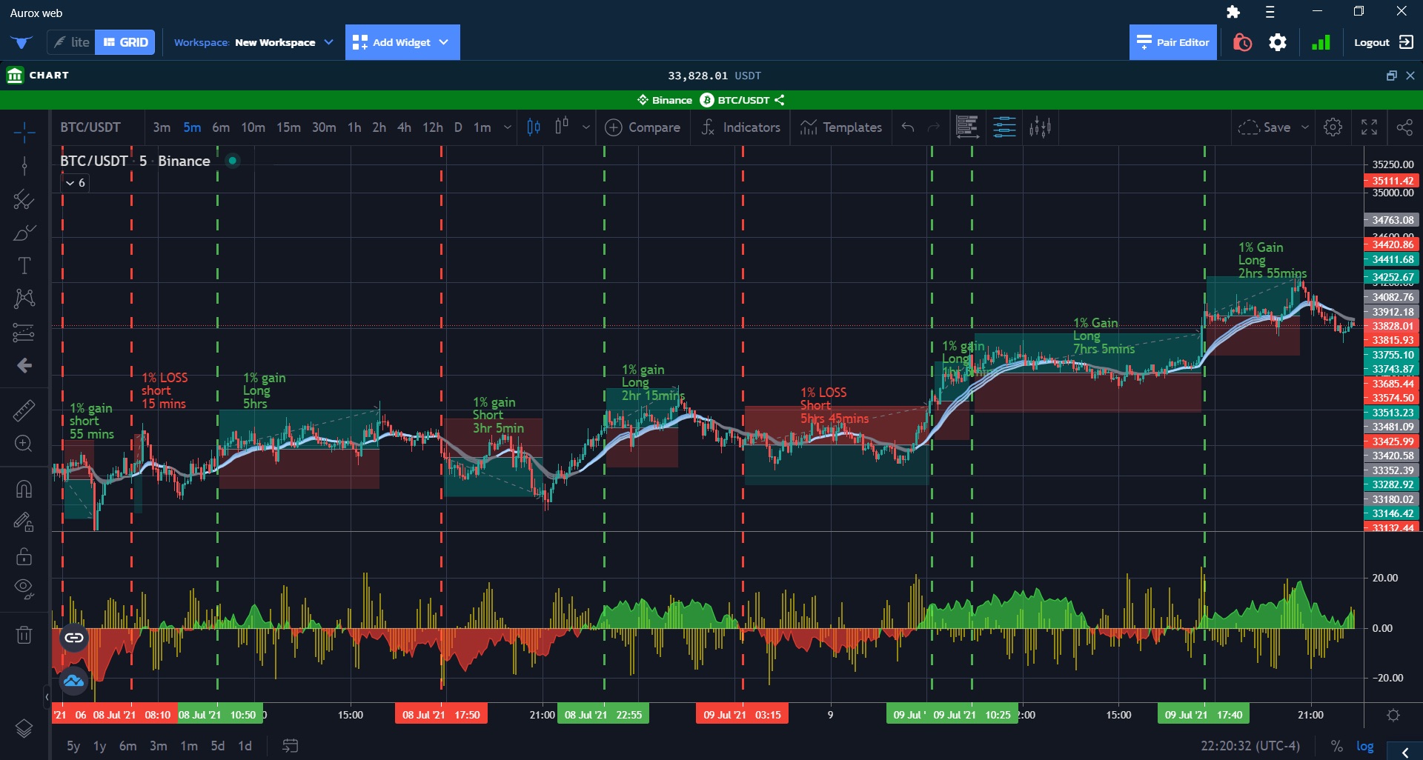Toggle the eye icon to hide drawings
1423x760 pixels.
24,589
